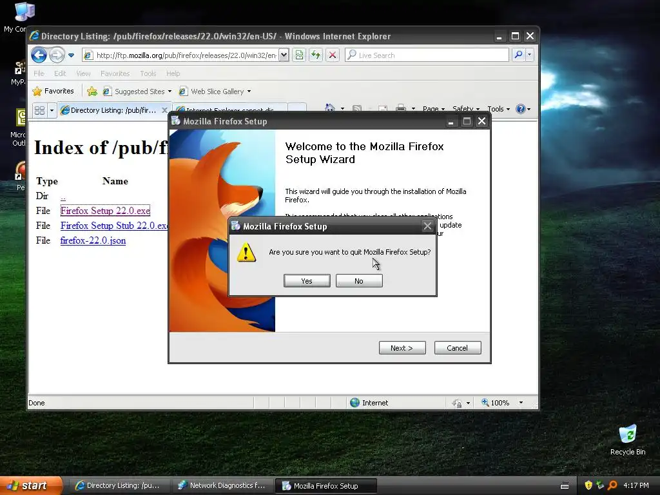Click the Live Search input box

pos(427,55)
